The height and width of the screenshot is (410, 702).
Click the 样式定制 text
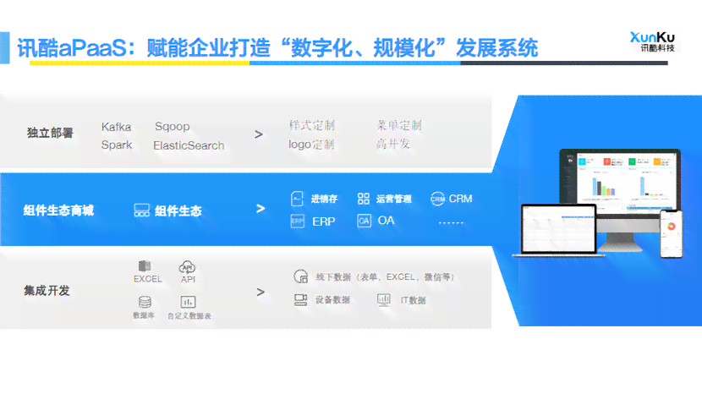click(312, 125)
